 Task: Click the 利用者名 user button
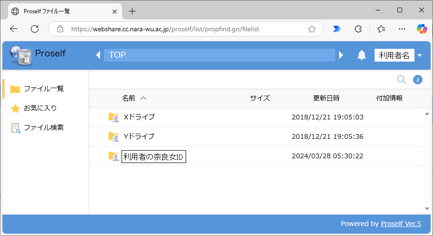[394, 55]
